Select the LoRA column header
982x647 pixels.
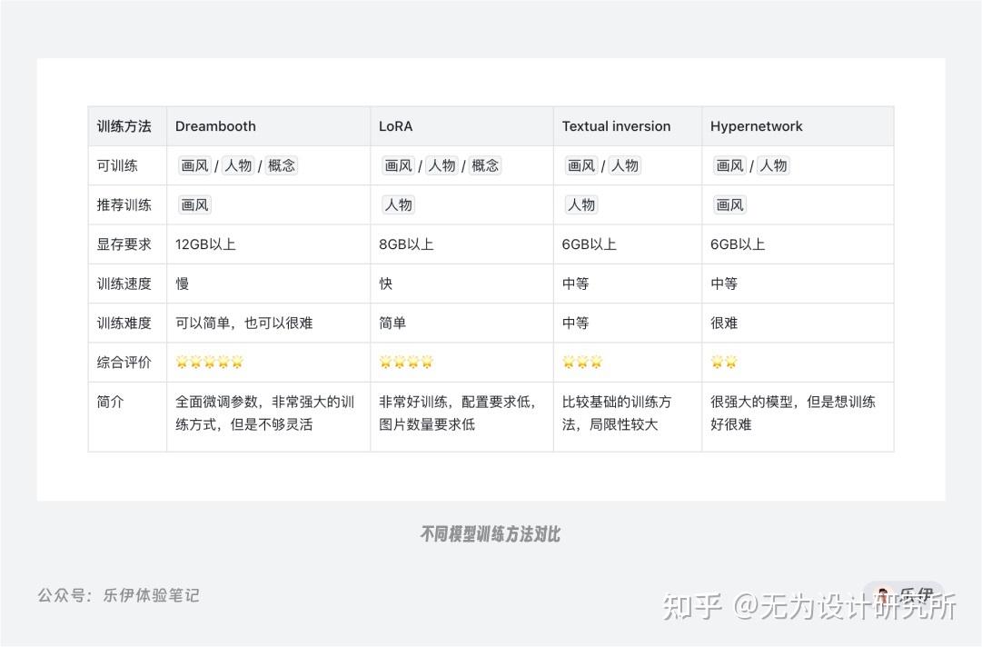(x=461, y=126)
